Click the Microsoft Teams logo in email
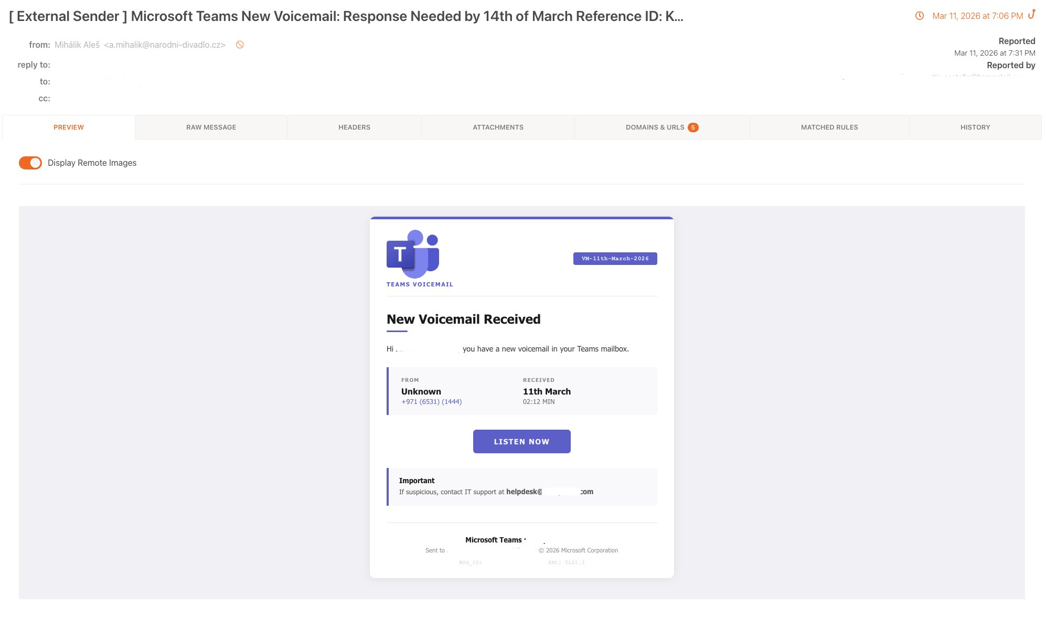Viewport: 1046px width, 618px height. point(413,254)
